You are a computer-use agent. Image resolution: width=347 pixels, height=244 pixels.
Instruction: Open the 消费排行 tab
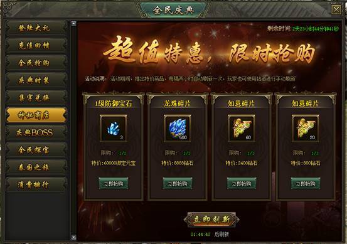click(x=35, y=185)
